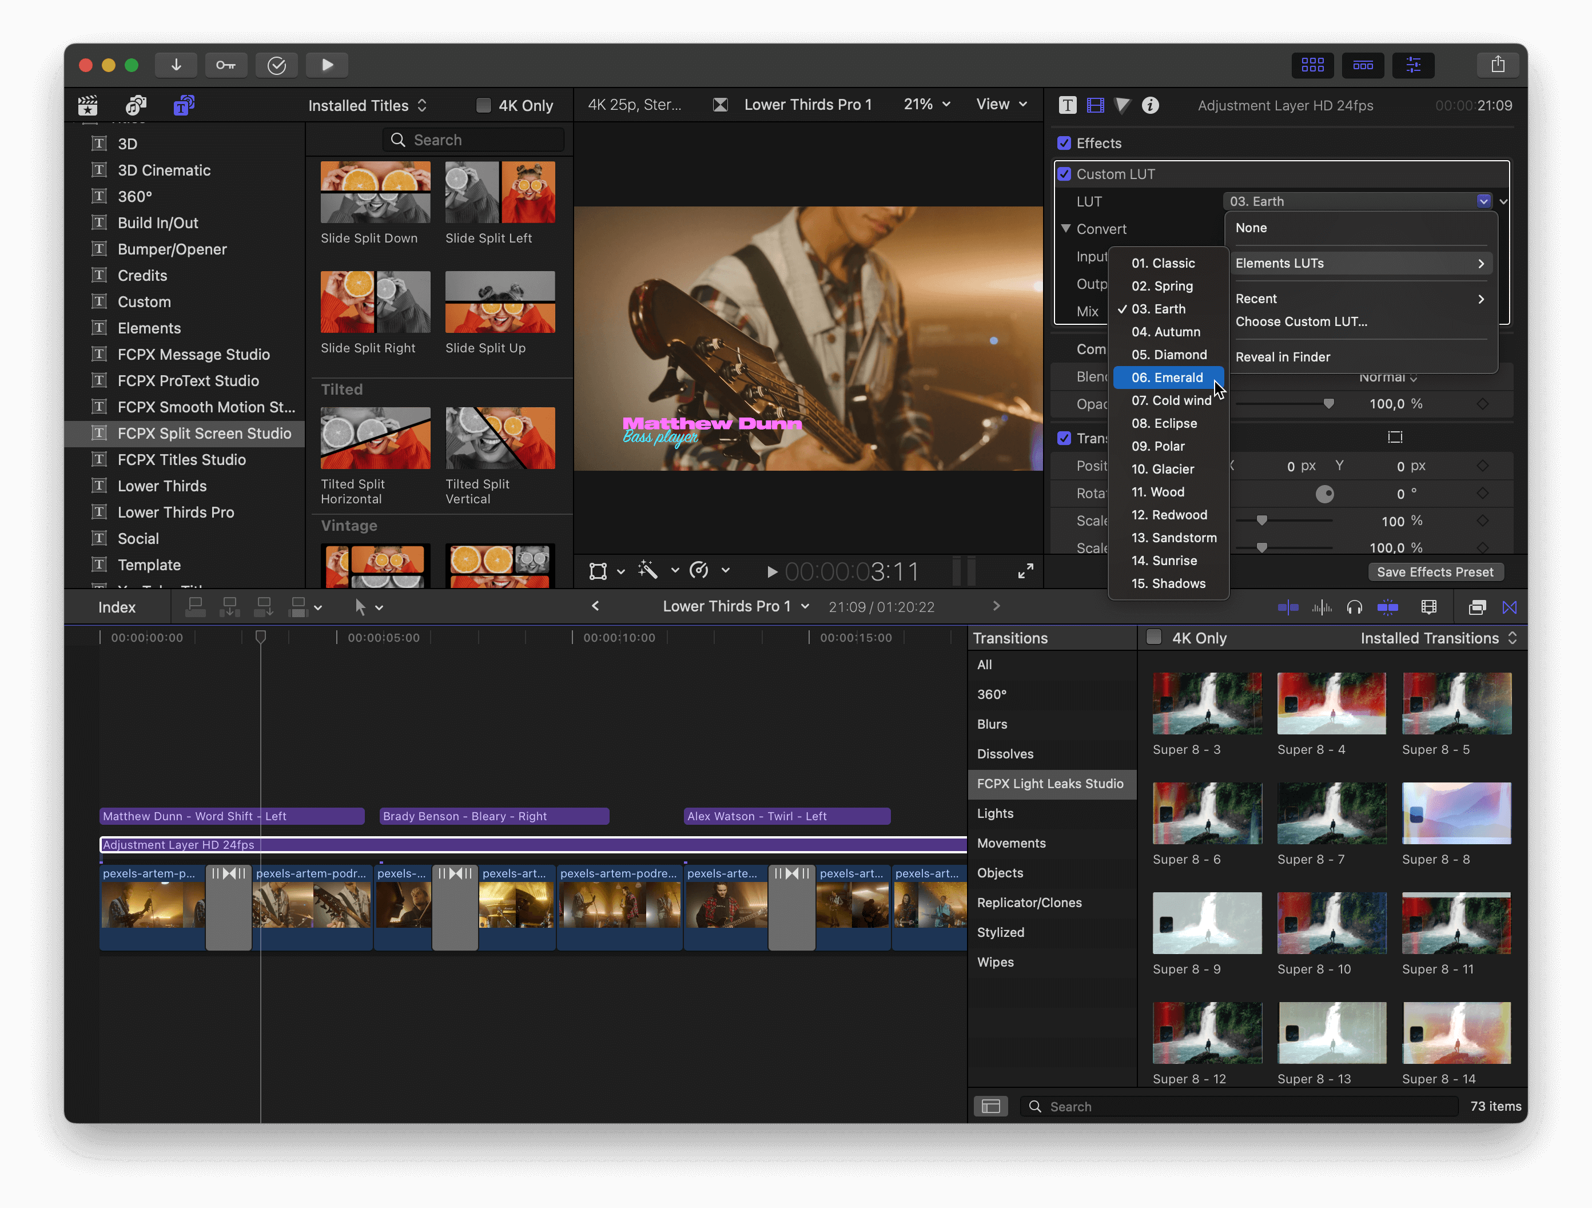Select the Super 8 - 8 transition thumbnail
This screenshot has width=1592, height=1208.
tap(1456, 813)
